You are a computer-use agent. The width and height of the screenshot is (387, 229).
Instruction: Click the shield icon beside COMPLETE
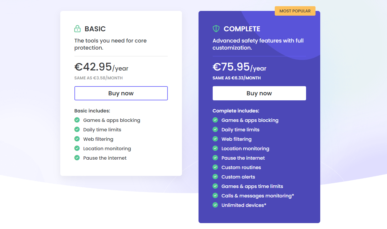(x=216, y=29)
